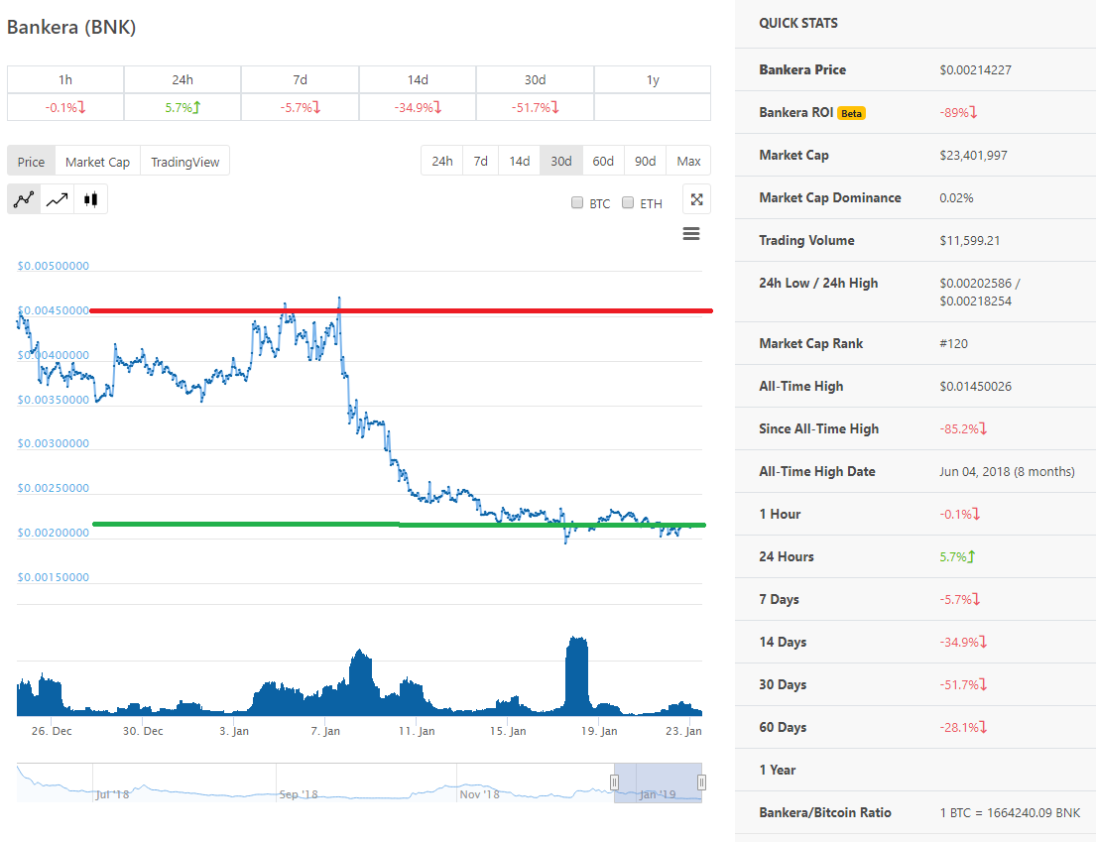Screen dimensions: 1096x842
Task: Select the Max chart range
Action: [688, 161]
